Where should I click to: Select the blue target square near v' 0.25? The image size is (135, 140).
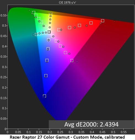(x=46, y=76)
